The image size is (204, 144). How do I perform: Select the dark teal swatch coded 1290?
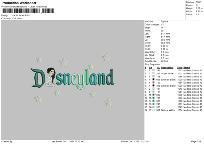coord(154,95)
